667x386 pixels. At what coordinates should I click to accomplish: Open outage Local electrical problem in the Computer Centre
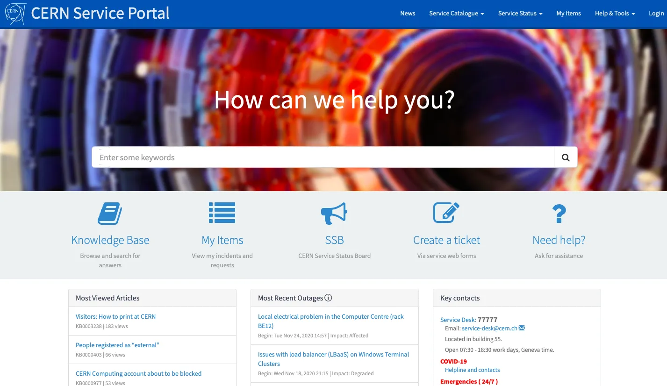tap(331, 321)
